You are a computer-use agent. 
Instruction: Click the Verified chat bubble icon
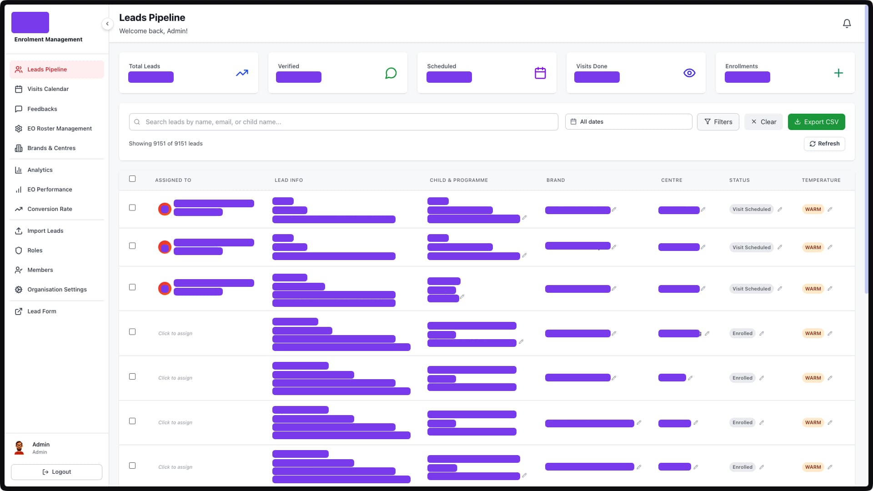tap(391, 73)
